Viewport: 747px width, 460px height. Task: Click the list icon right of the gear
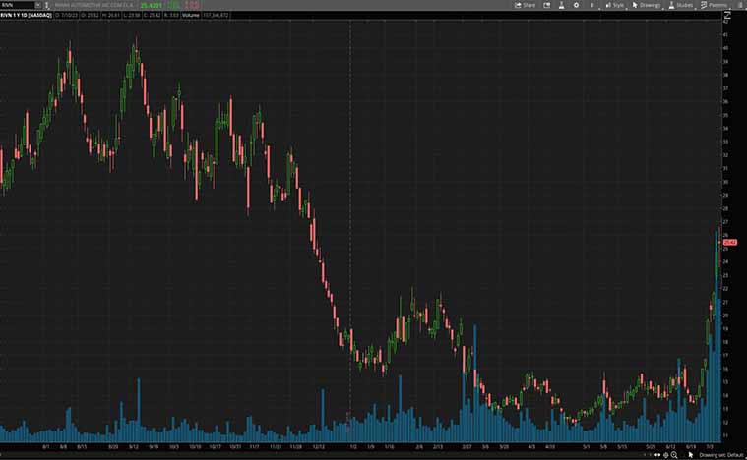tap(591, 5)
